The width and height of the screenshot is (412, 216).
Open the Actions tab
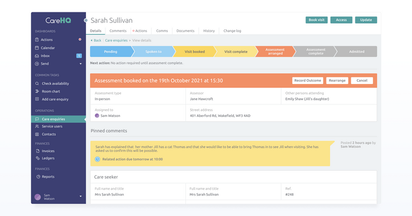(x=141, y=31)
